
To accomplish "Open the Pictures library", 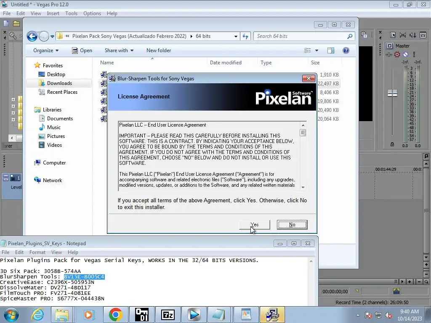I will pyautogui.click(x=56, y=136).
